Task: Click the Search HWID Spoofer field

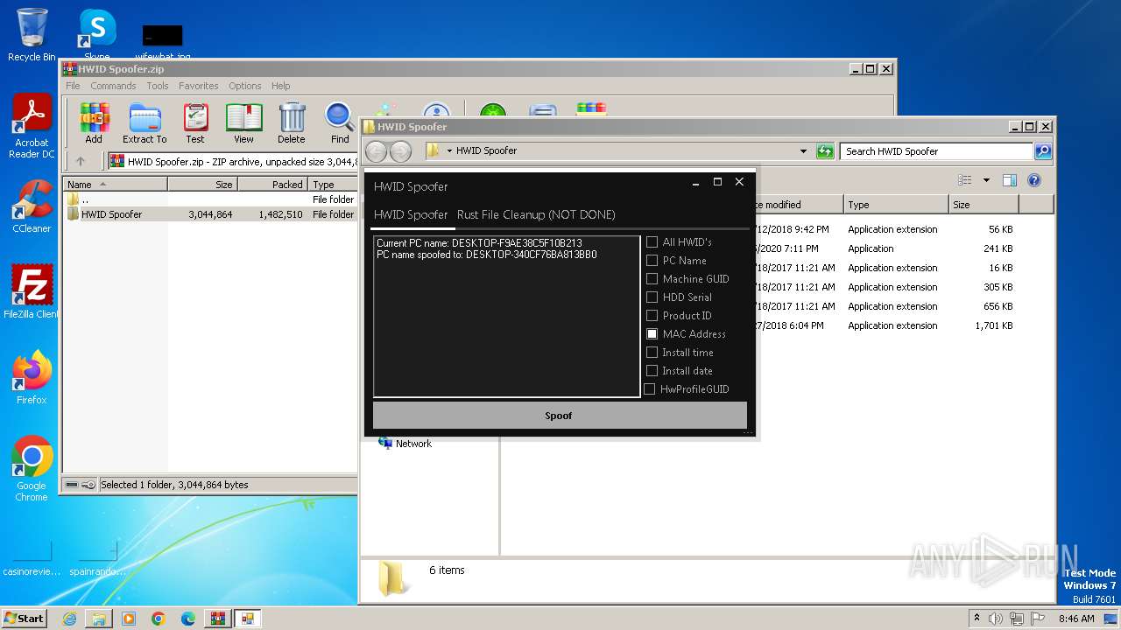Action: [x=936, y=151]
